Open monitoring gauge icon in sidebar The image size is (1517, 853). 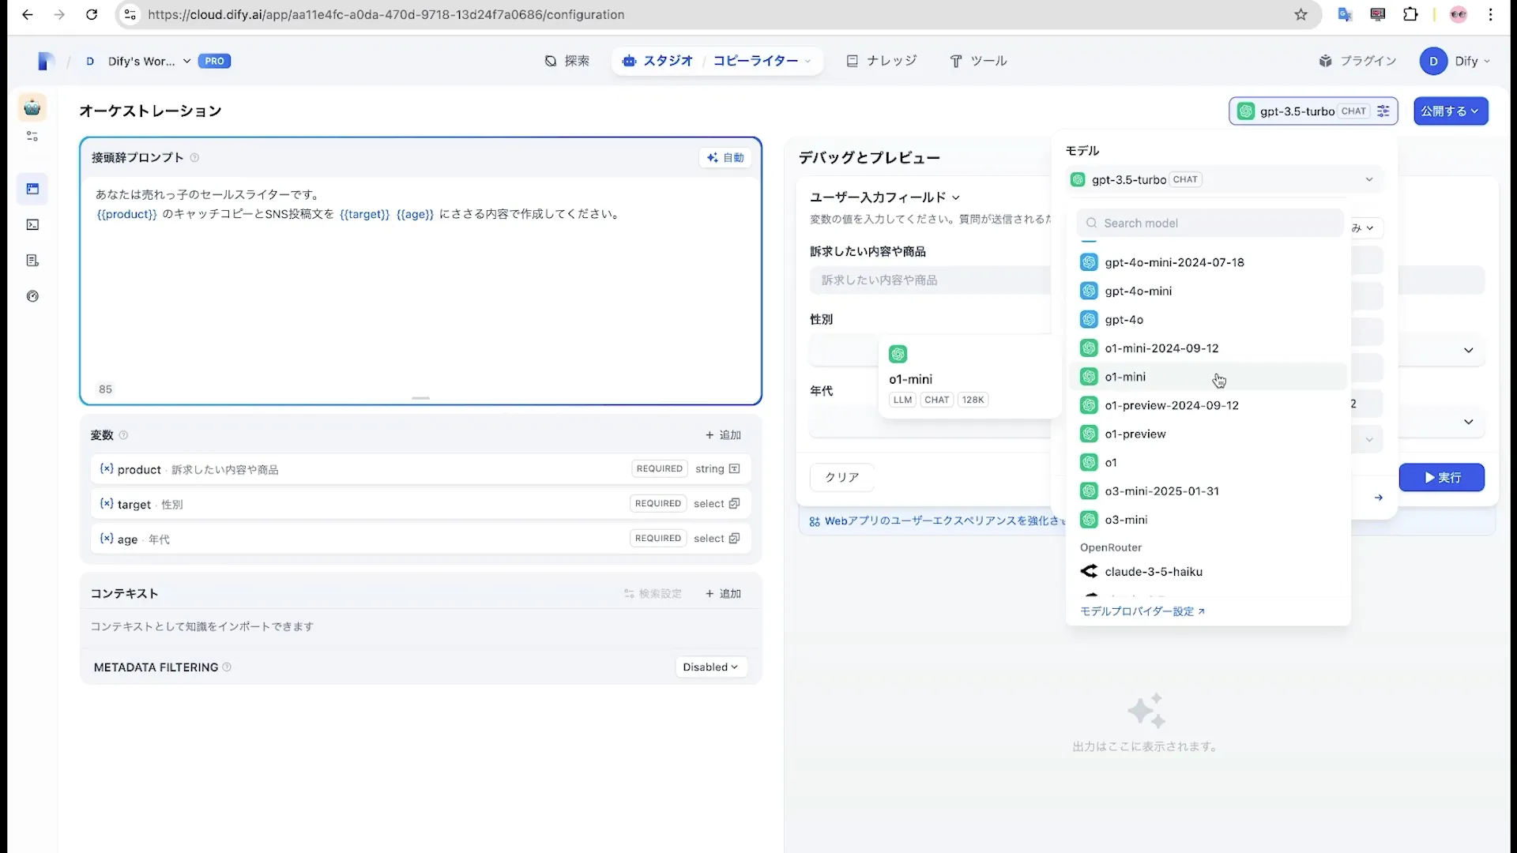[x=32, y=296]
